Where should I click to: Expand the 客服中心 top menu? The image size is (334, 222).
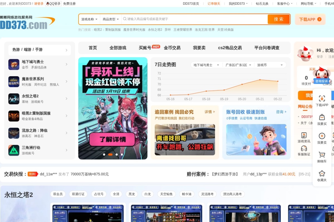(285, 4)
